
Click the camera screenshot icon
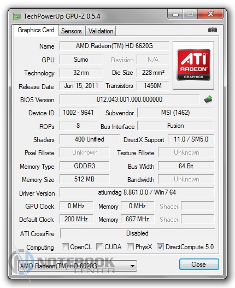(213, 30)
